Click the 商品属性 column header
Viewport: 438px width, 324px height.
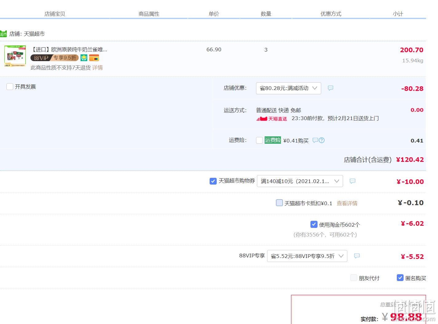pyautogui.click(x=149, y=14)
